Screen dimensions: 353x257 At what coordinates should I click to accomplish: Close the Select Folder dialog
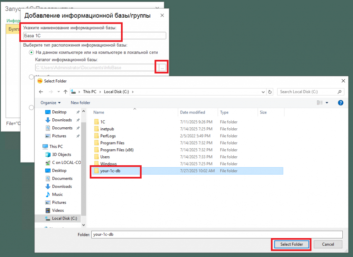(x=343, y=81)
